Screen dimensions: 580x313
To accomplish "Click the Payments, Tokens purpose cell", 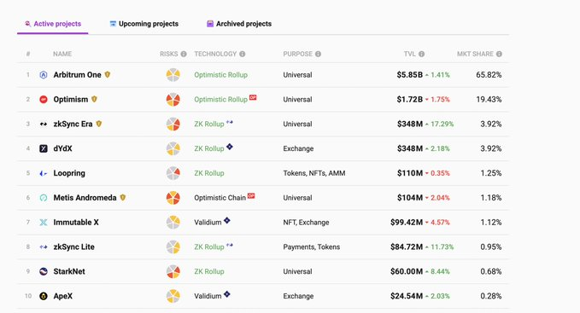I will [x=312, y=247].
